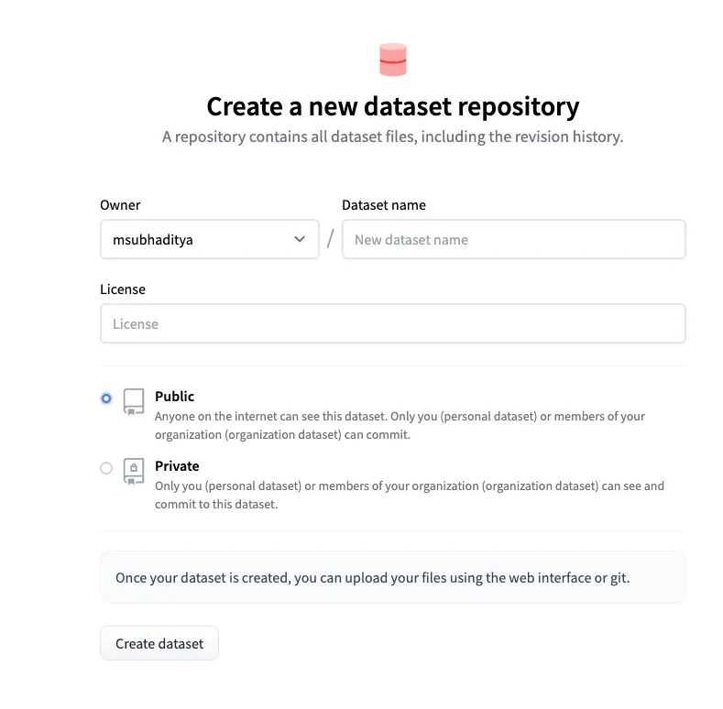Select the Private visibility radio button
The width and height of the screenshot is (723, 709).
point(106,468)
